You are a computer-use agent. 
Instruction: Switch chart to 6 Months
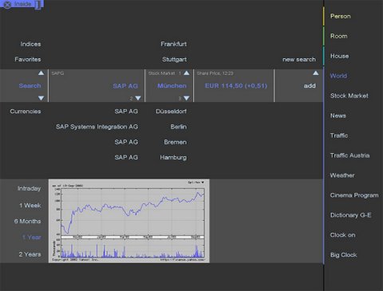pos(27,221)
